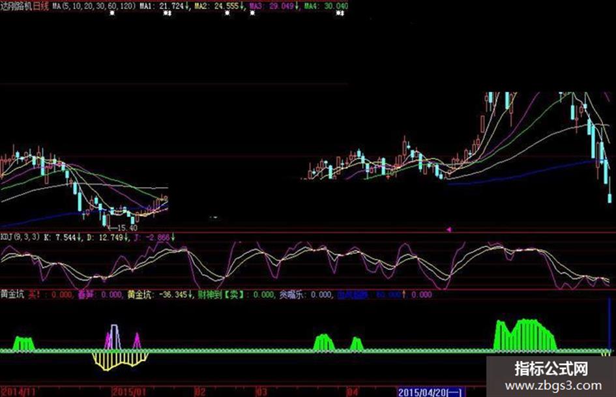616x397 pixels.
Task: Click the highlighted 2015/04/20(一) cursor date
Action: [x=430, y=392]
